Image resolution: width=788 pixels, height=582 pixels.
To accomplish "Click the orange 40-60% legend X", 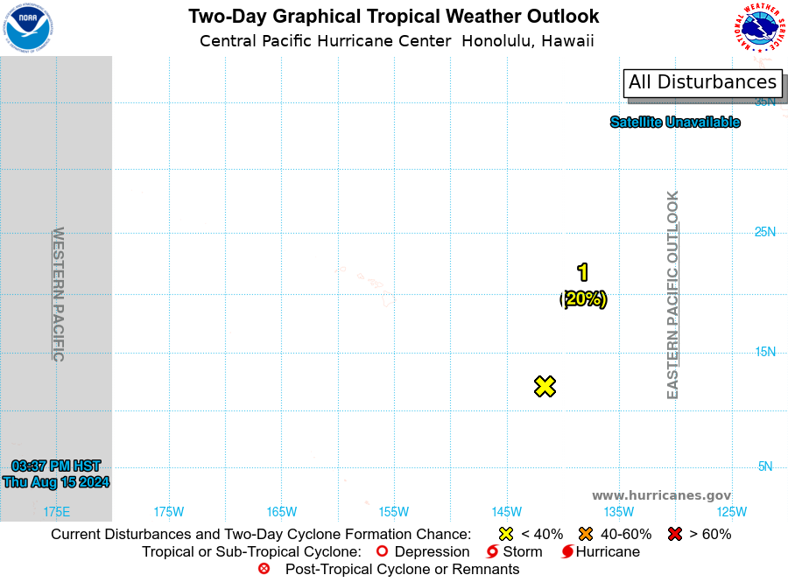I will point(586,534).
